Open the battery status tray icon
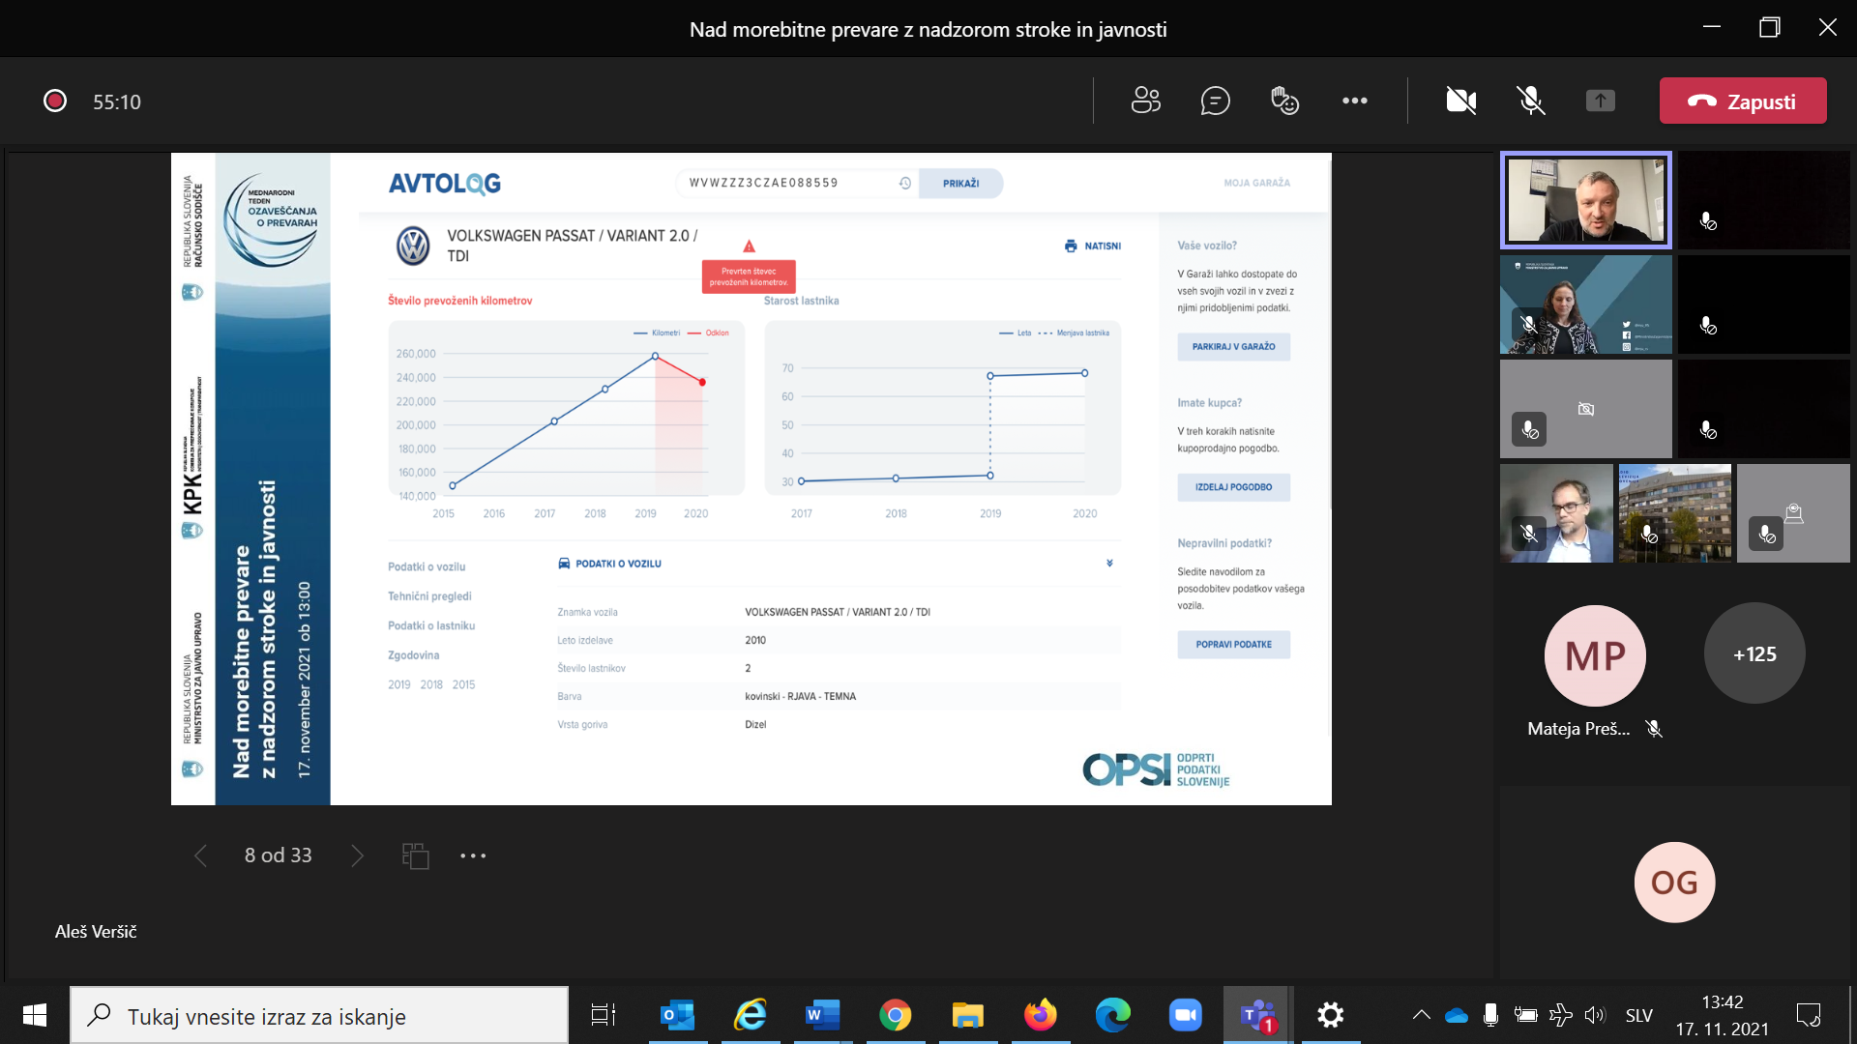The height and width of the screenshot is (1044, 1857). 1525,1015
